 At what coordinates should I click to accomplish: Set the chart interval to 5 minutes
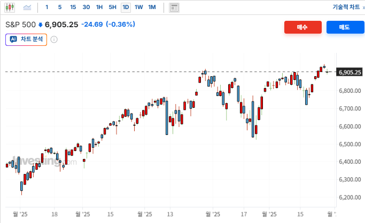(x=60, y=7)
